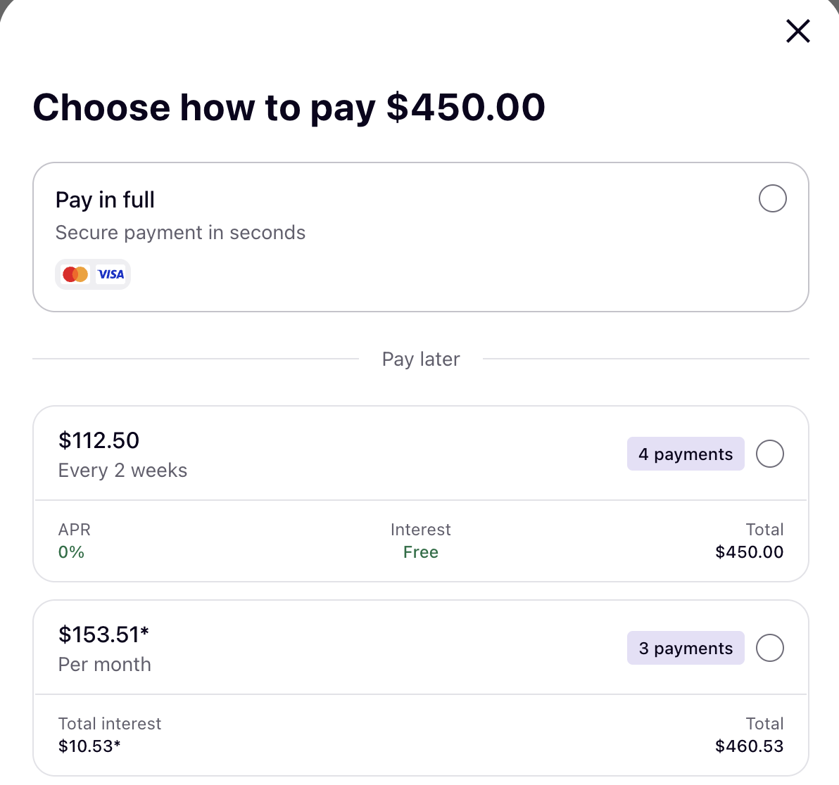The width and height of the screenshot is (839, 785).
Task: Click the green 0% APR value
Action: (71, 552)
